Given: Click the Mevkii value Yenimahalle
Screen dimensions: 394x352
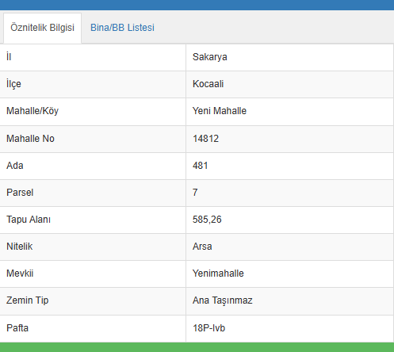Looking at the screenshot, I should (x=218, y=274).
